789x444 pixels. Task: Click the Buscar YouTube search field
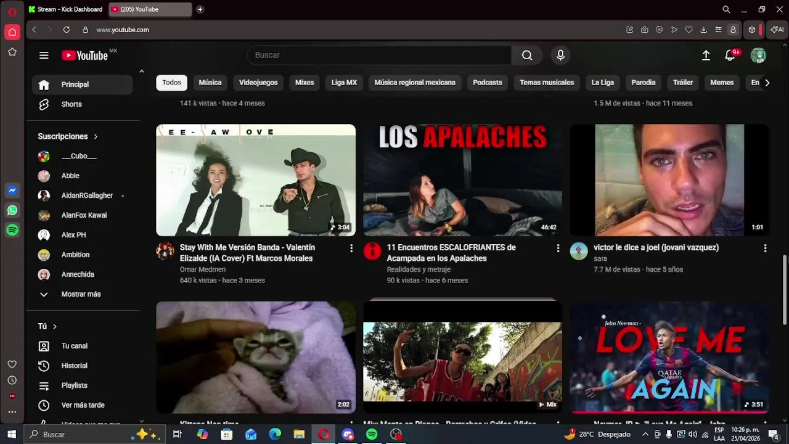tap(379, 55)
